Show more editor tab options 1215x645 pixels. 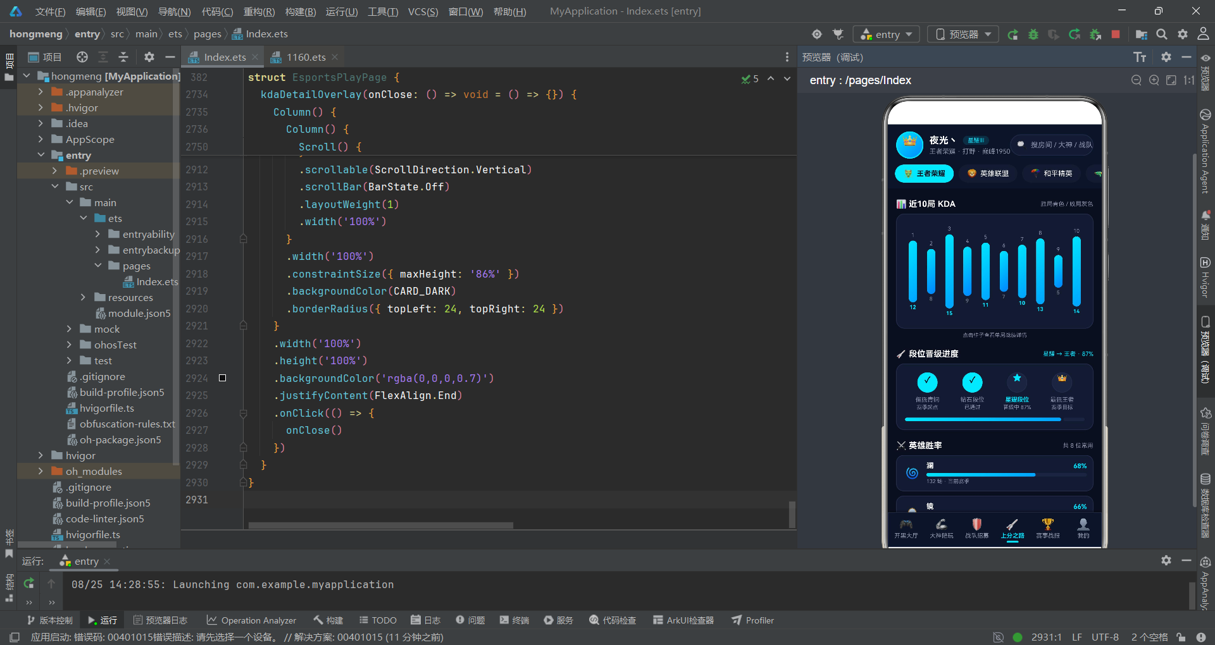[787, 57]
